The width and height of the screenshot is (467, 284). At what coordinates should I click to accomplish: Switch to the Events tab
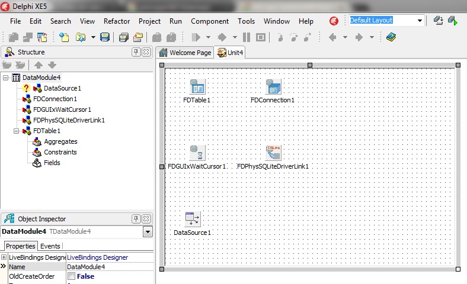[x=50, y=246]
